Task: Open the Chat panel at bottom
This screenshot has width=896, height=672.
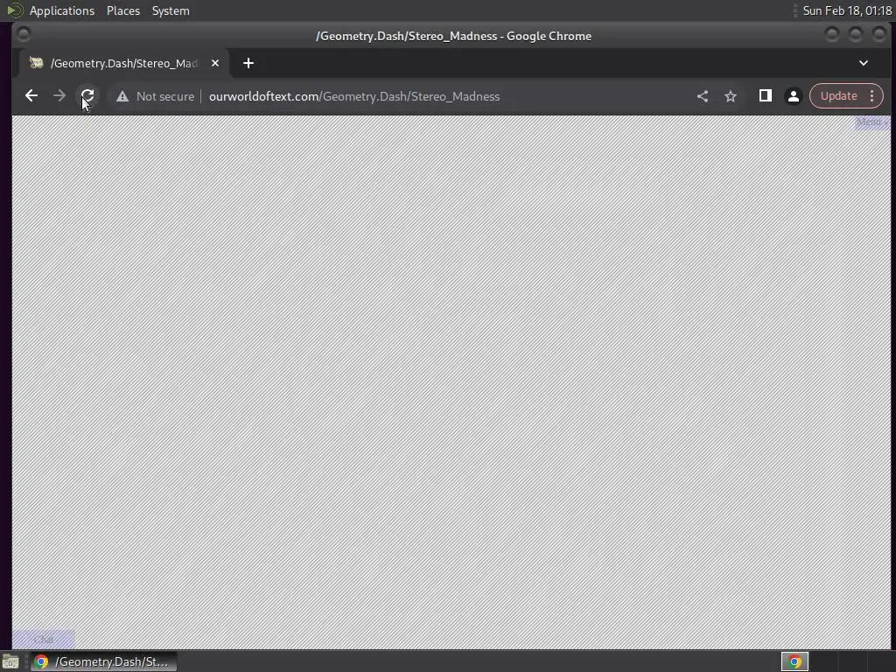Action: (44, 640)
